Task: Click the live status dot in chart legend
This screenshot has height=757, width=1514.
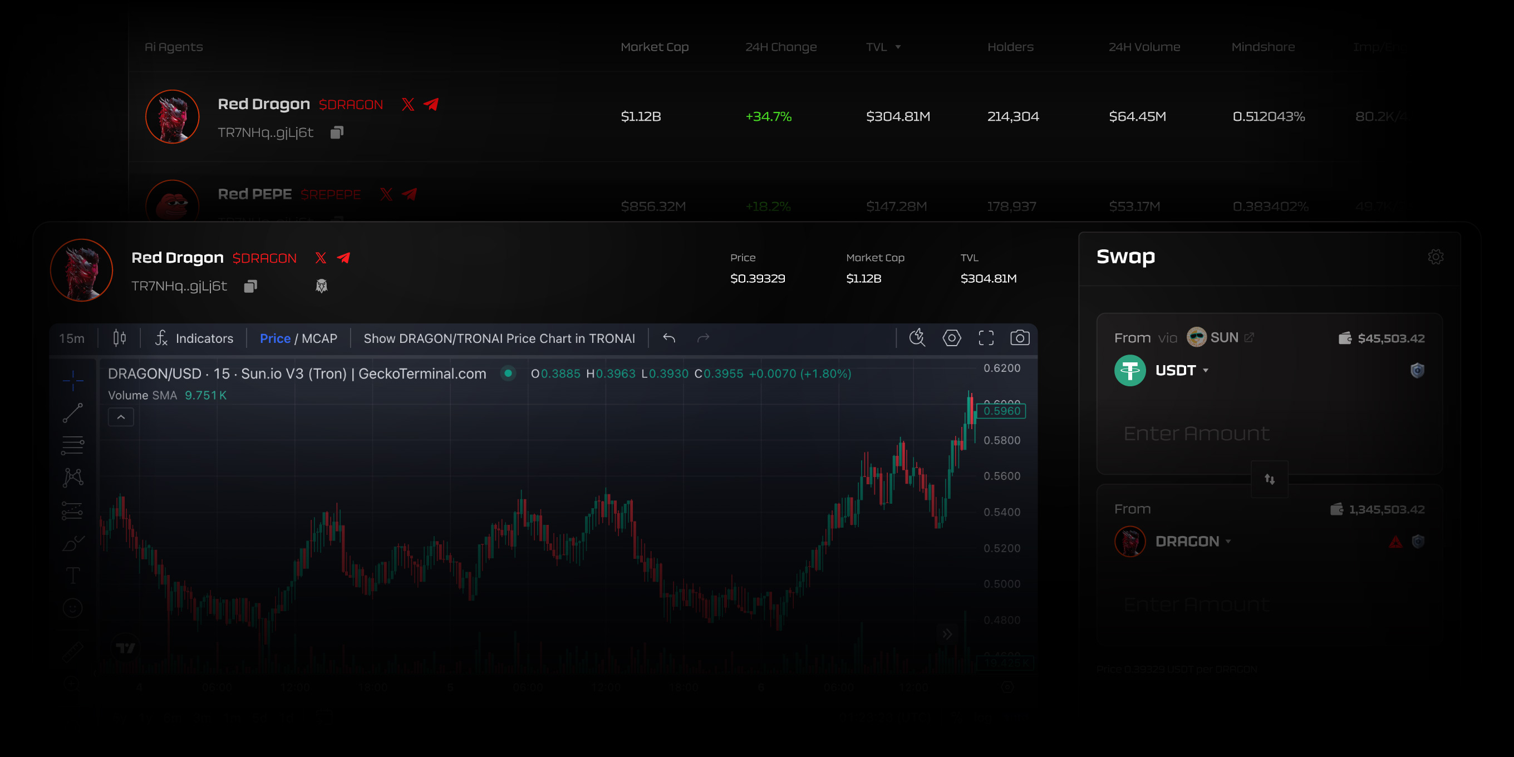Action: click(x=508, y=373)
